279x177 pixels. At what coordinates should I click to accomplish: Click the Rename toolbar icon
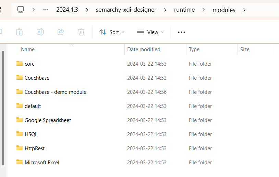click(40, 32)
